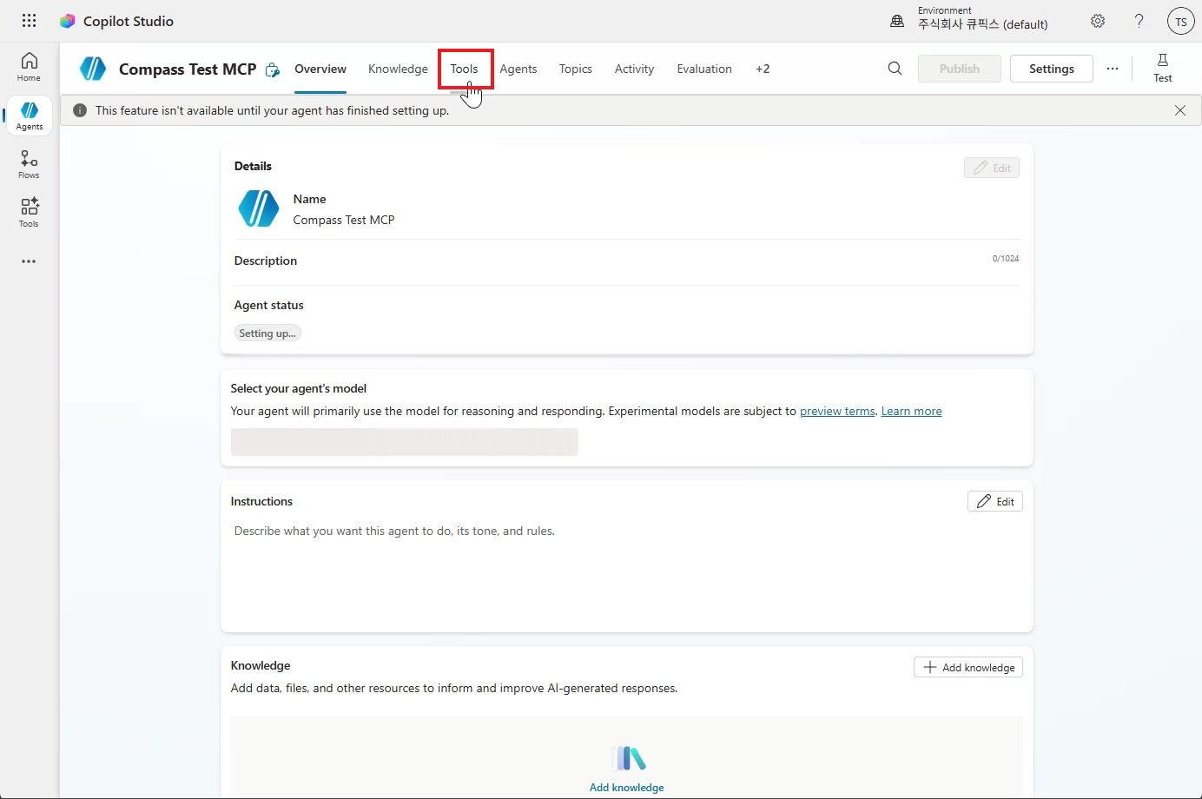Click the Add knowledge button
1202x799 pixels.
click(x=968, y=667)
